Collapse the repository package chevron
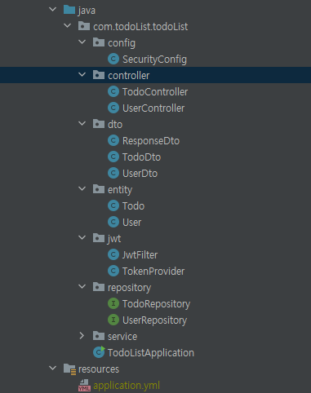This screenshot has width=311, height=393. pyautogui.click(x=82, y=287)
